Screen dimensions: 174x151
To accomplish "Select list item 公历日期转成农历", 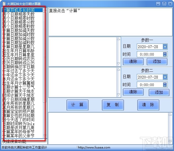I will pos(22,59).
